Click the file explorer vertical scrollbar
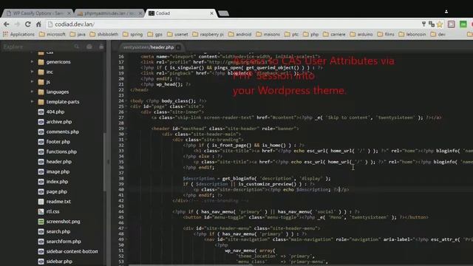 105,162
